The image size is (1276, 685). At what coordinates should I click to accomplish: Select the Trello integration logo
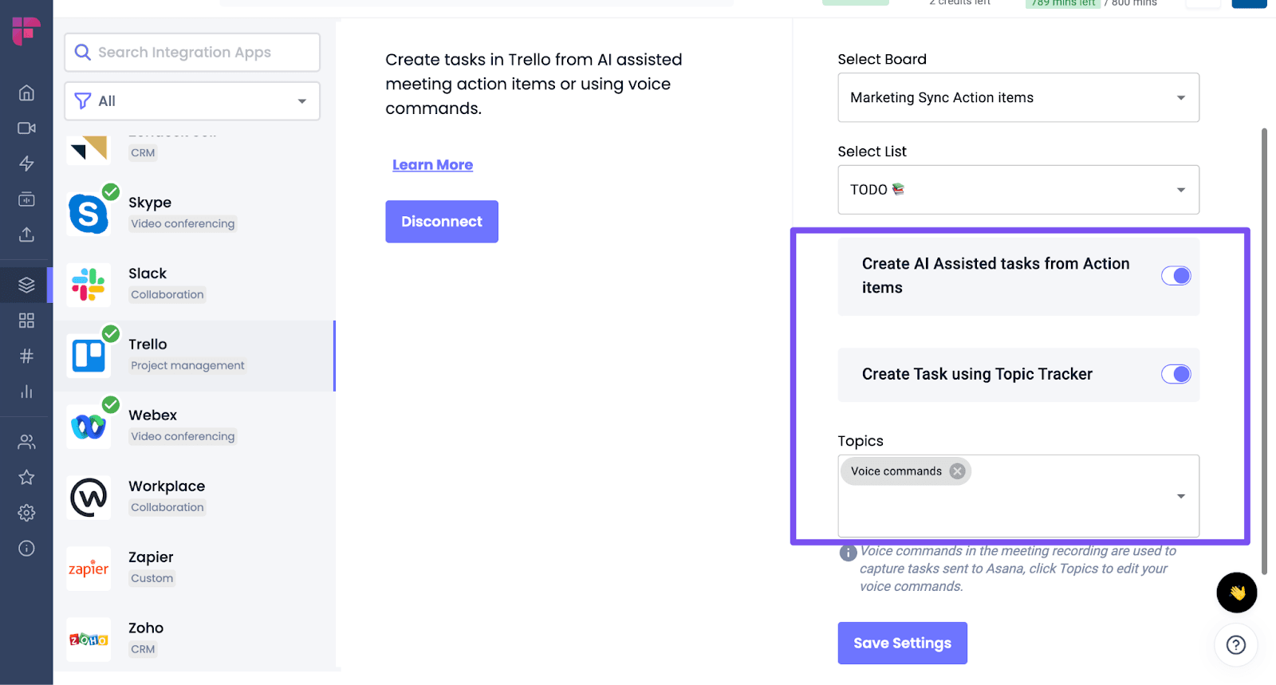(89, 356)
